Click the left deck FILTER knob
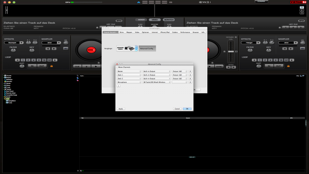309x174 pixels. pyautogui.click(x=13, y=50)
